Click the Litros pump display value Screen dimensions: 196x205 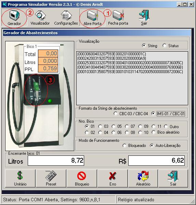pyautogui.click(x=48, y=61)
